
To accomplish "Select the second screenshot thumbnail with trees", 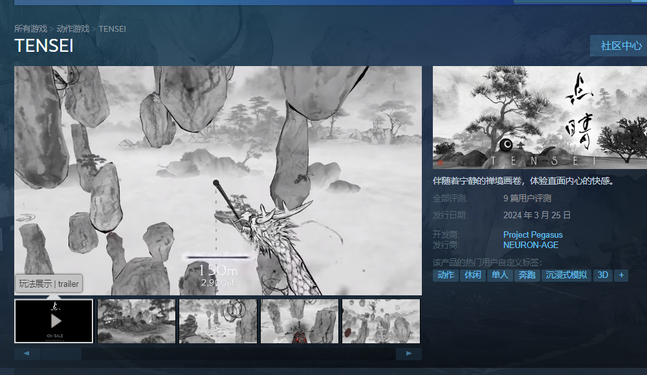I will [136, 321].
